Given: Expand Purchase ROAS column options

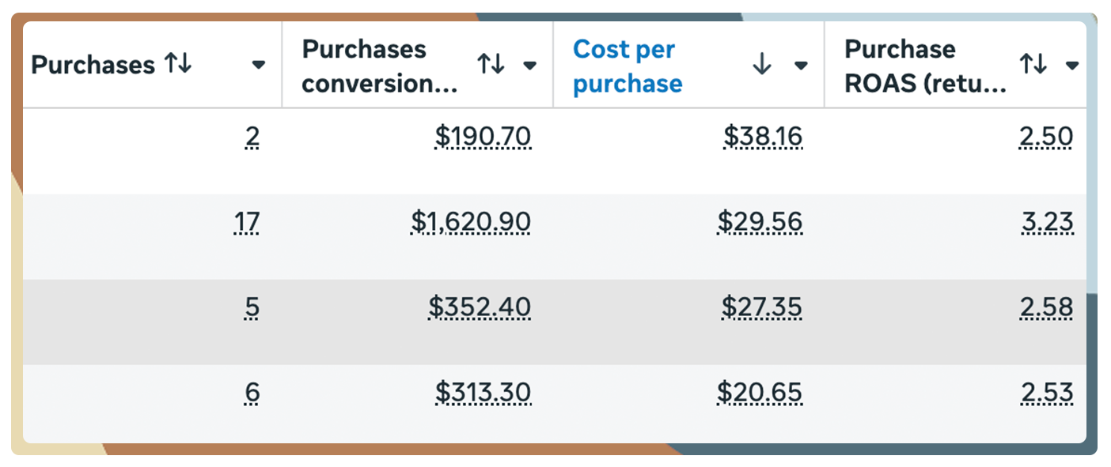Looking at the screenshot, I should tap(1072, 66).
